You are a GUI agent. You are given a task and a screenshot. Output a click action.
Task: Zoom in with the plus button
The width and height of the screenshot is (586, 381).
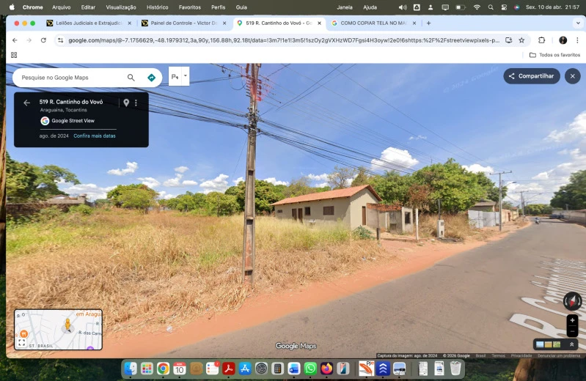[x=572, y=320]
